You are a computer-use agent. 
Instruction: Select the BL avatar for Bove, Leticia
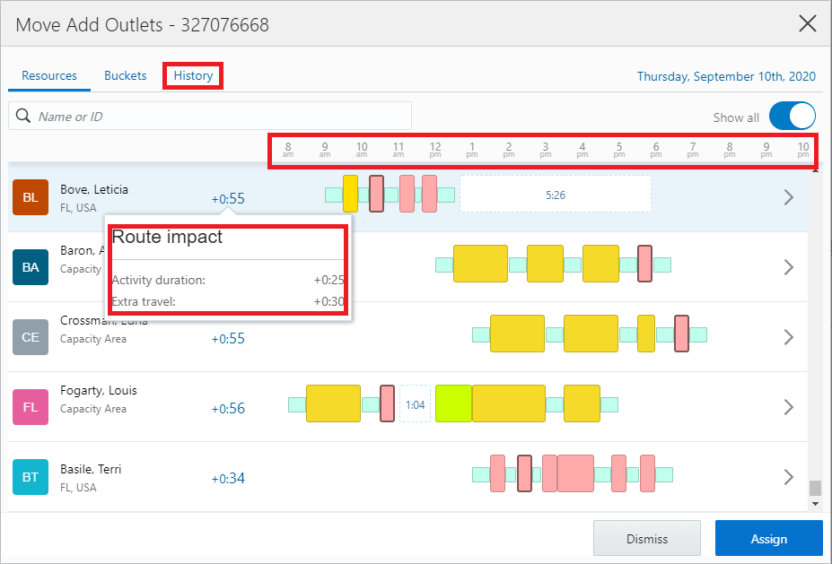[31, 196]
